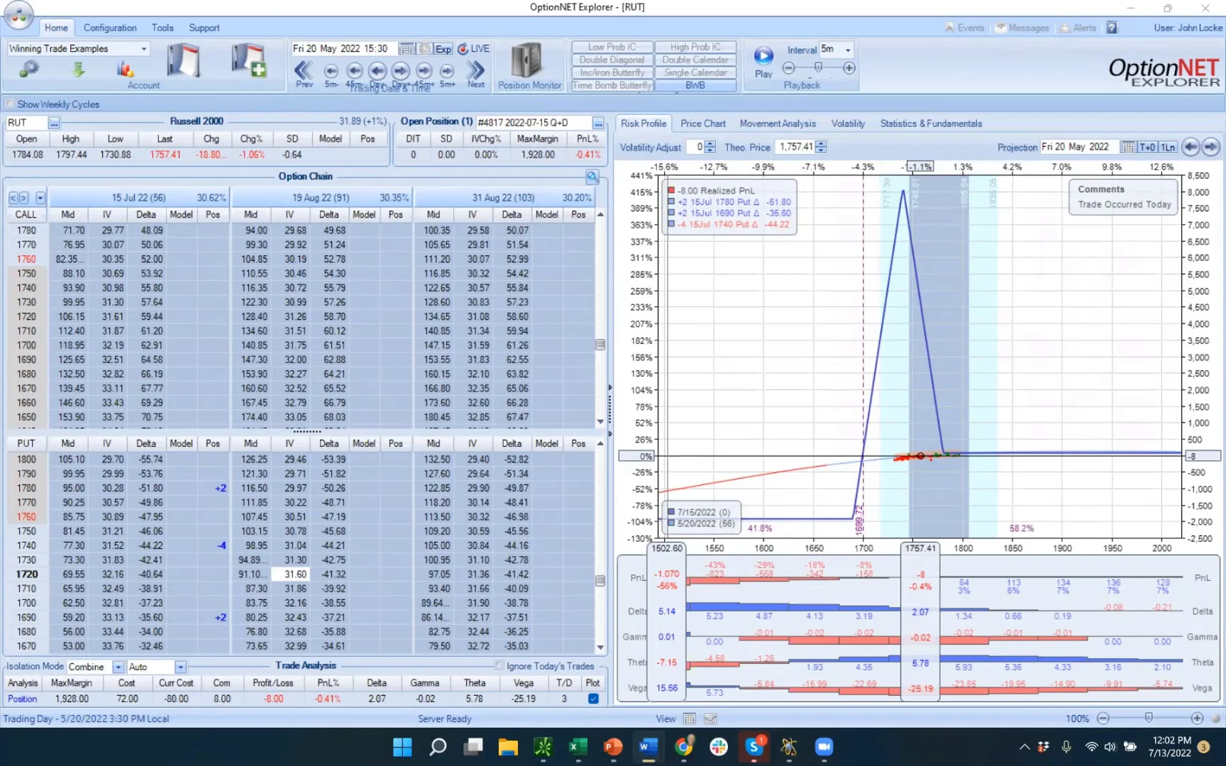Open the Auto dropdown in Trade Analysis
This screenshot has height=766, width=1226.
coord(180,667)
